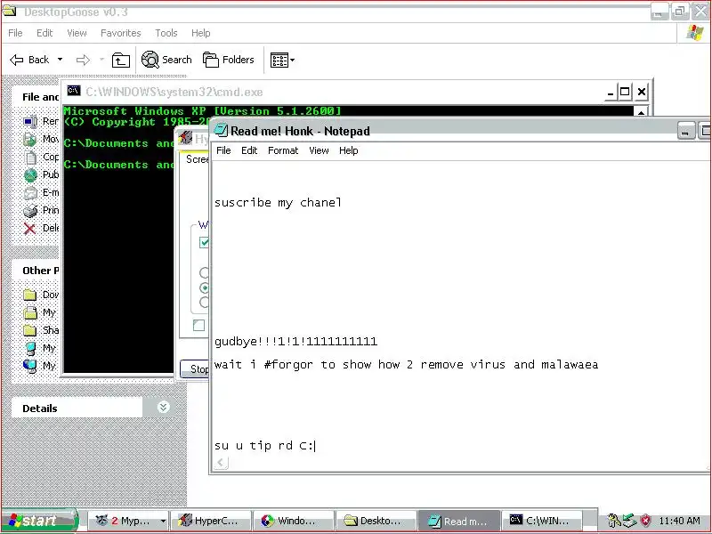
Task: Open Notepad's File menu
Action: pos(223,150)
